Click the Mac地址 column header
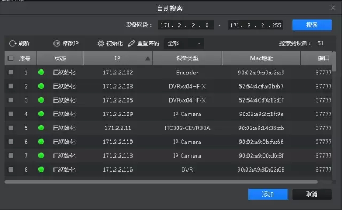This screenshot has width=342, height=210. click(261, 58)
